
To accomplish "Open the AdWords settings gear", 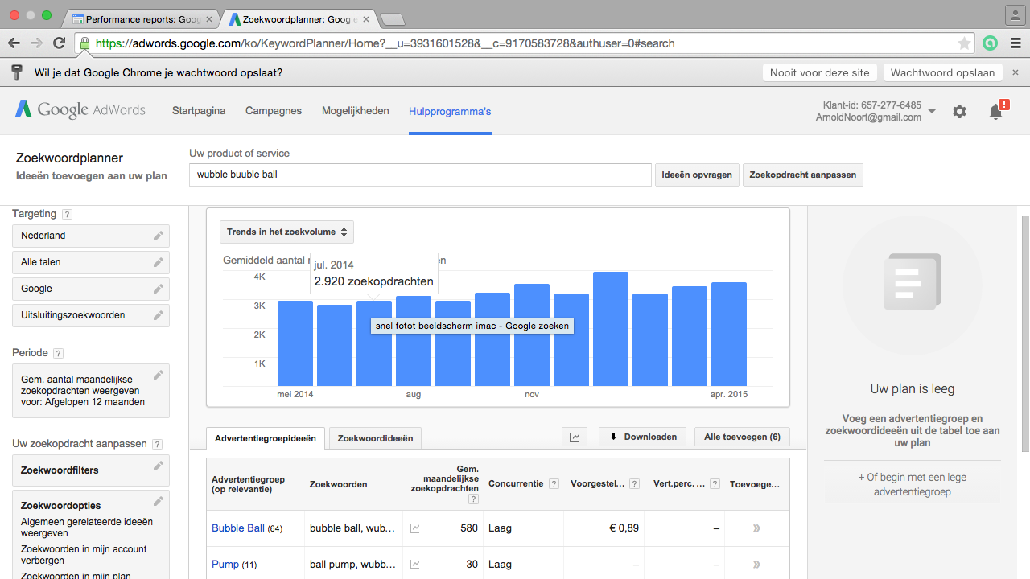I will [959, 112].
